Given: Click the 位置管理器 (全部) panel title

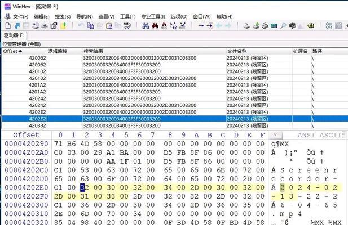Looking at the screenshot, I should (x=22, y=44).
